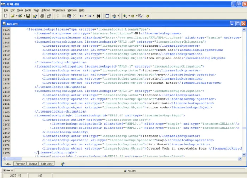Click the Save-to/upload icon next to Save
The height and width of the screenshot is (178, 247).
point(35,16)
